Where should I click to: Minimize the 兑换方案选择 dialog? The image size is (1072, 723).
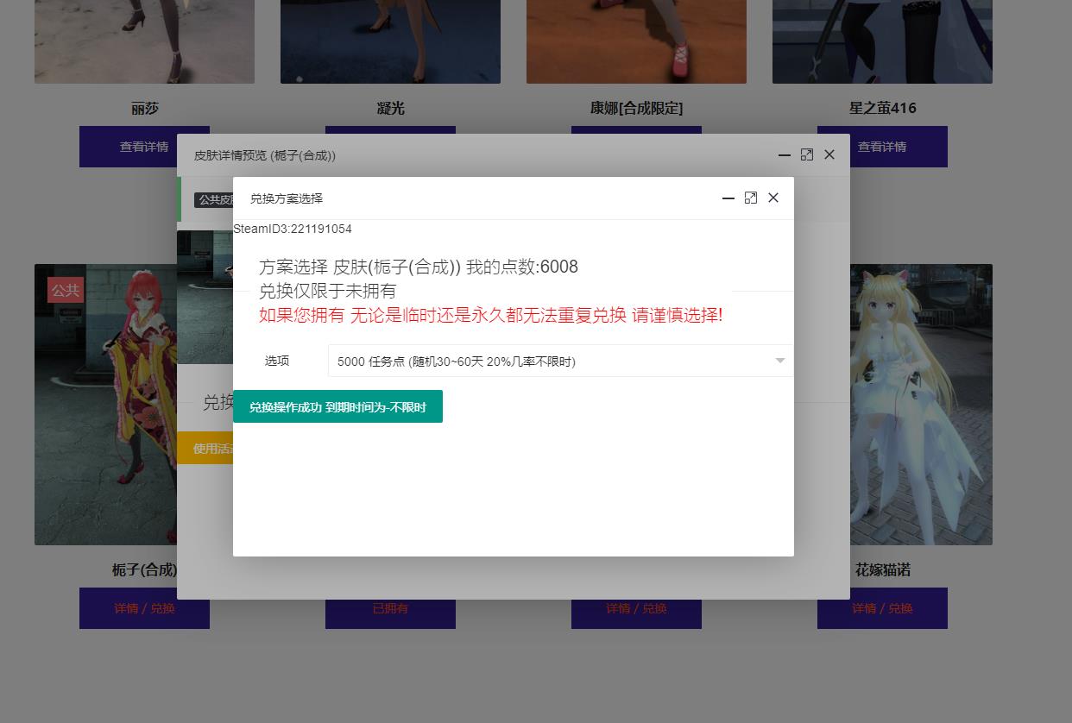click(x=728, y=198)
